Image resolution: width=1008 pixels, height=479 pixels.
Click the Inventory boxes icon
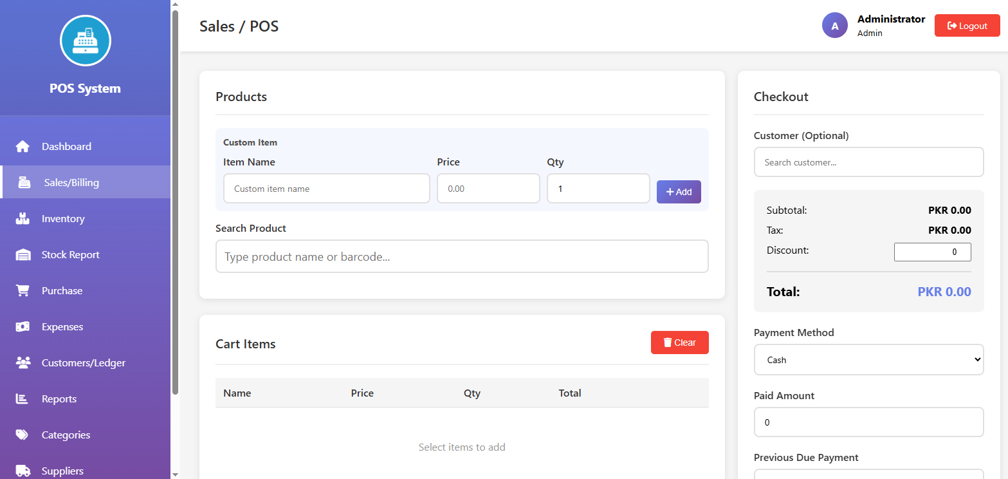[23, 219]
